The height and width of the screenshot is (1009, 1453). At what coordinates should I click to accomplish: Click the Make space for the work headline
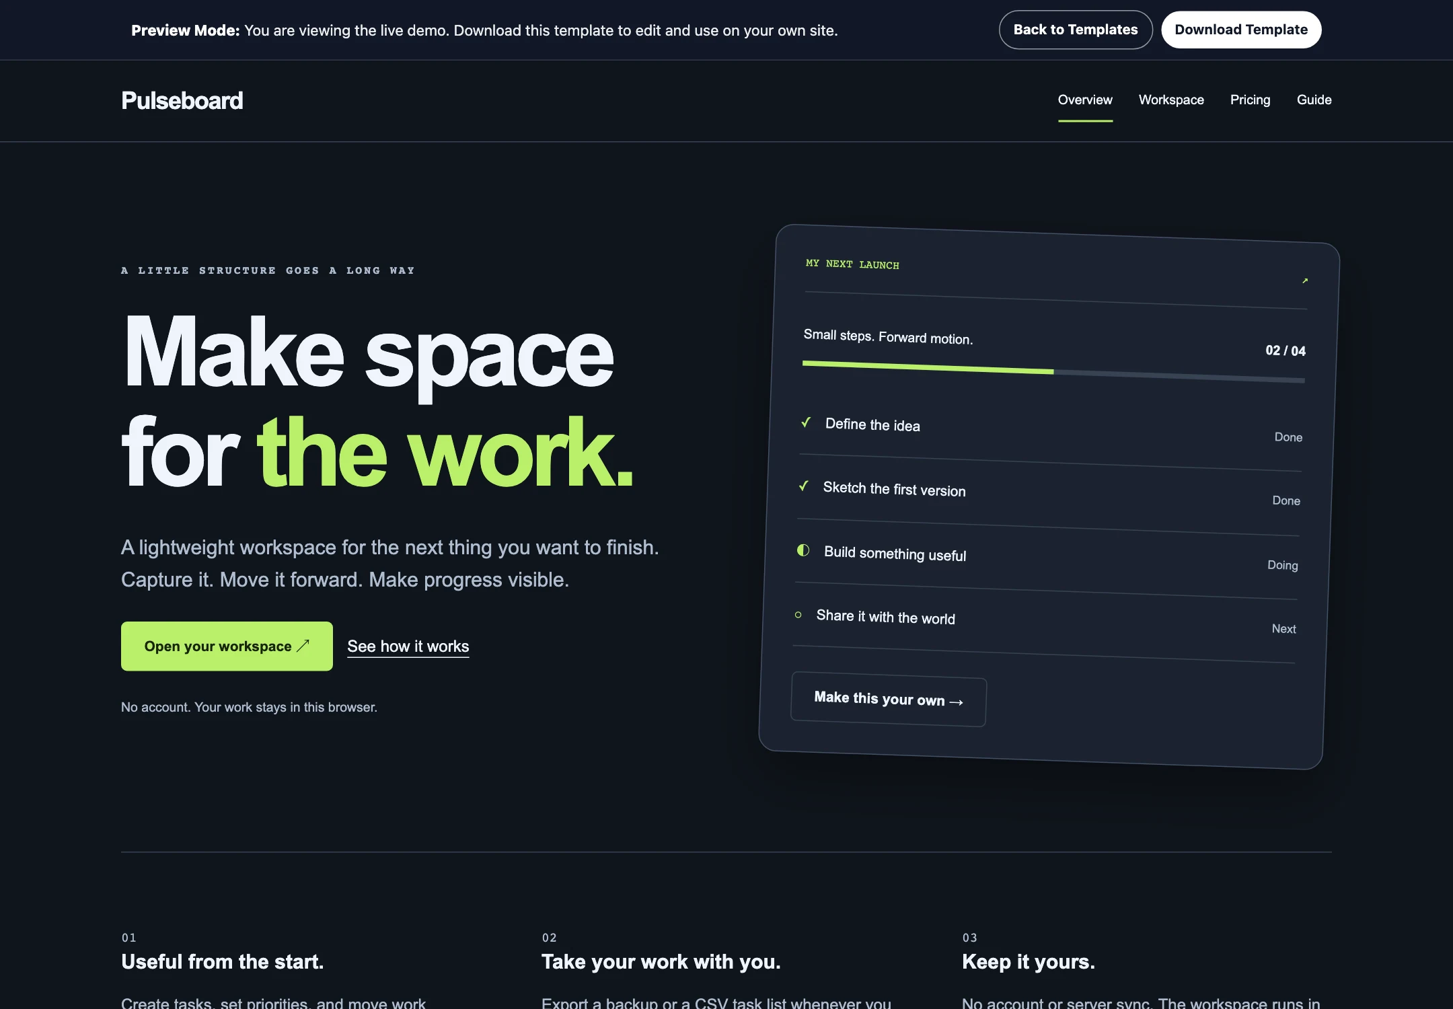377,402
